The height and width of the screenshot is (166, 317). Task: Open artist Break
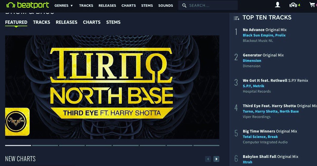[273, 137]
